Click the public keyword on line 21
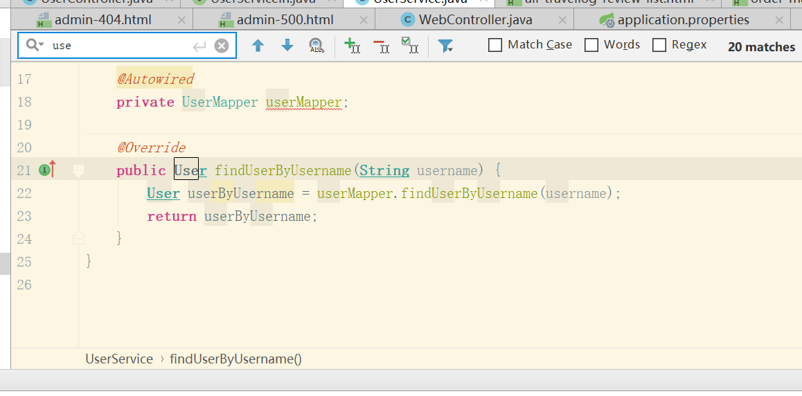This screenshot has width=802, height=396. click(141, 171)
